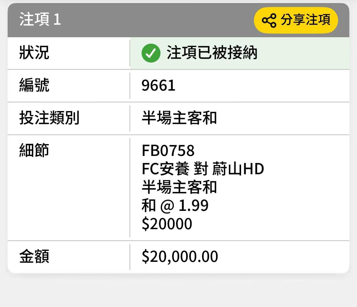357x307 pixels.
Task: Click the green checkmark status icon
Action: (151, 53)
